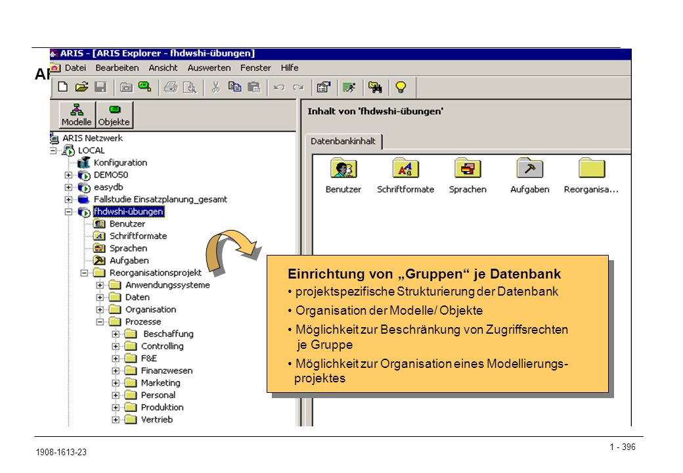This screenshot has width=683, height=473.
Task: Click the Paste clipboard icon
Action: [254, 87]
